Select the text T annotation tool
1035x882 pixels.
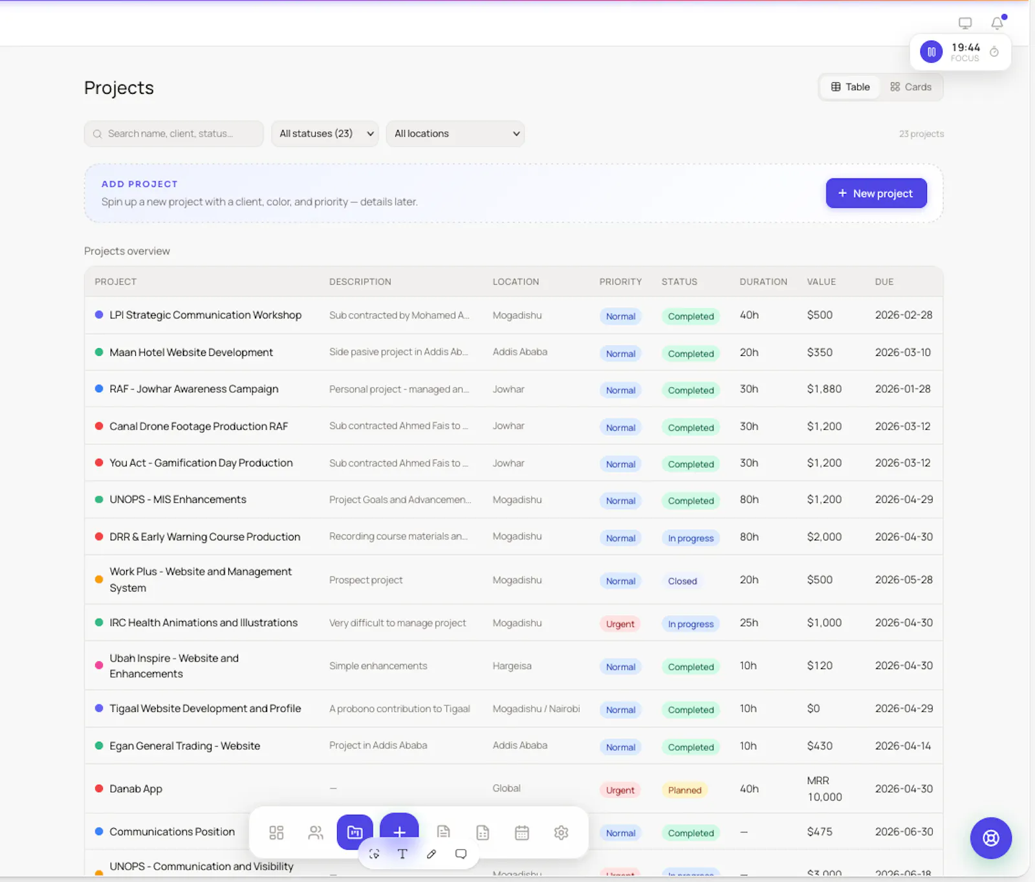click(x=402, y=854)
